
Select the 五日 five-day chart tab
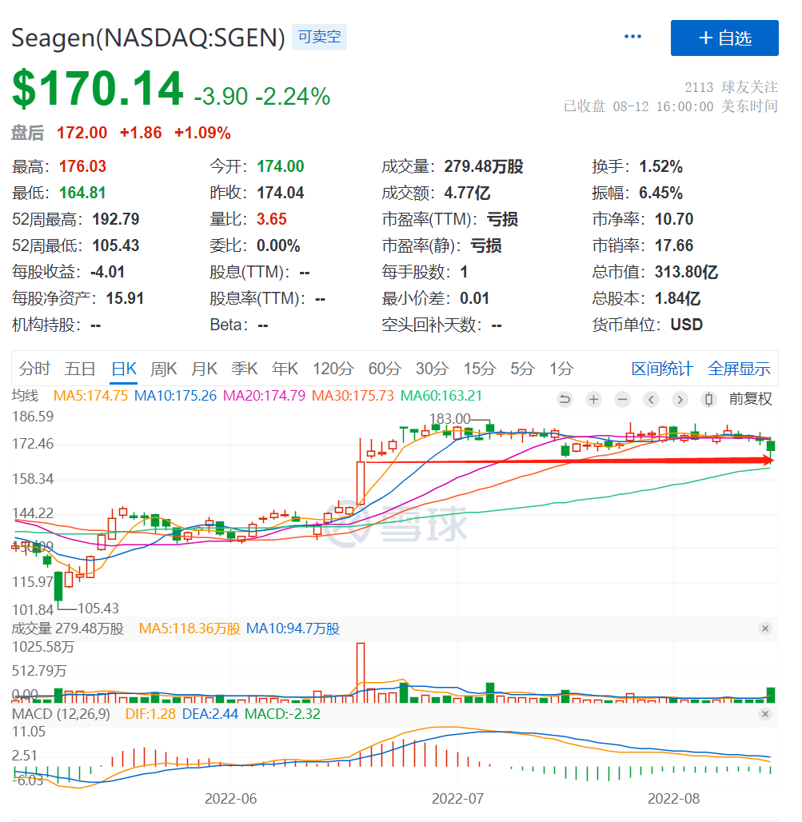click(80, 369)
